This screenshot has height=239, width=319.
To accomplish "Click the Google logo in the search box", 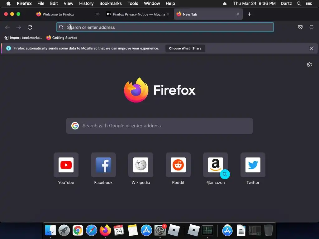I will click(75, 126).
